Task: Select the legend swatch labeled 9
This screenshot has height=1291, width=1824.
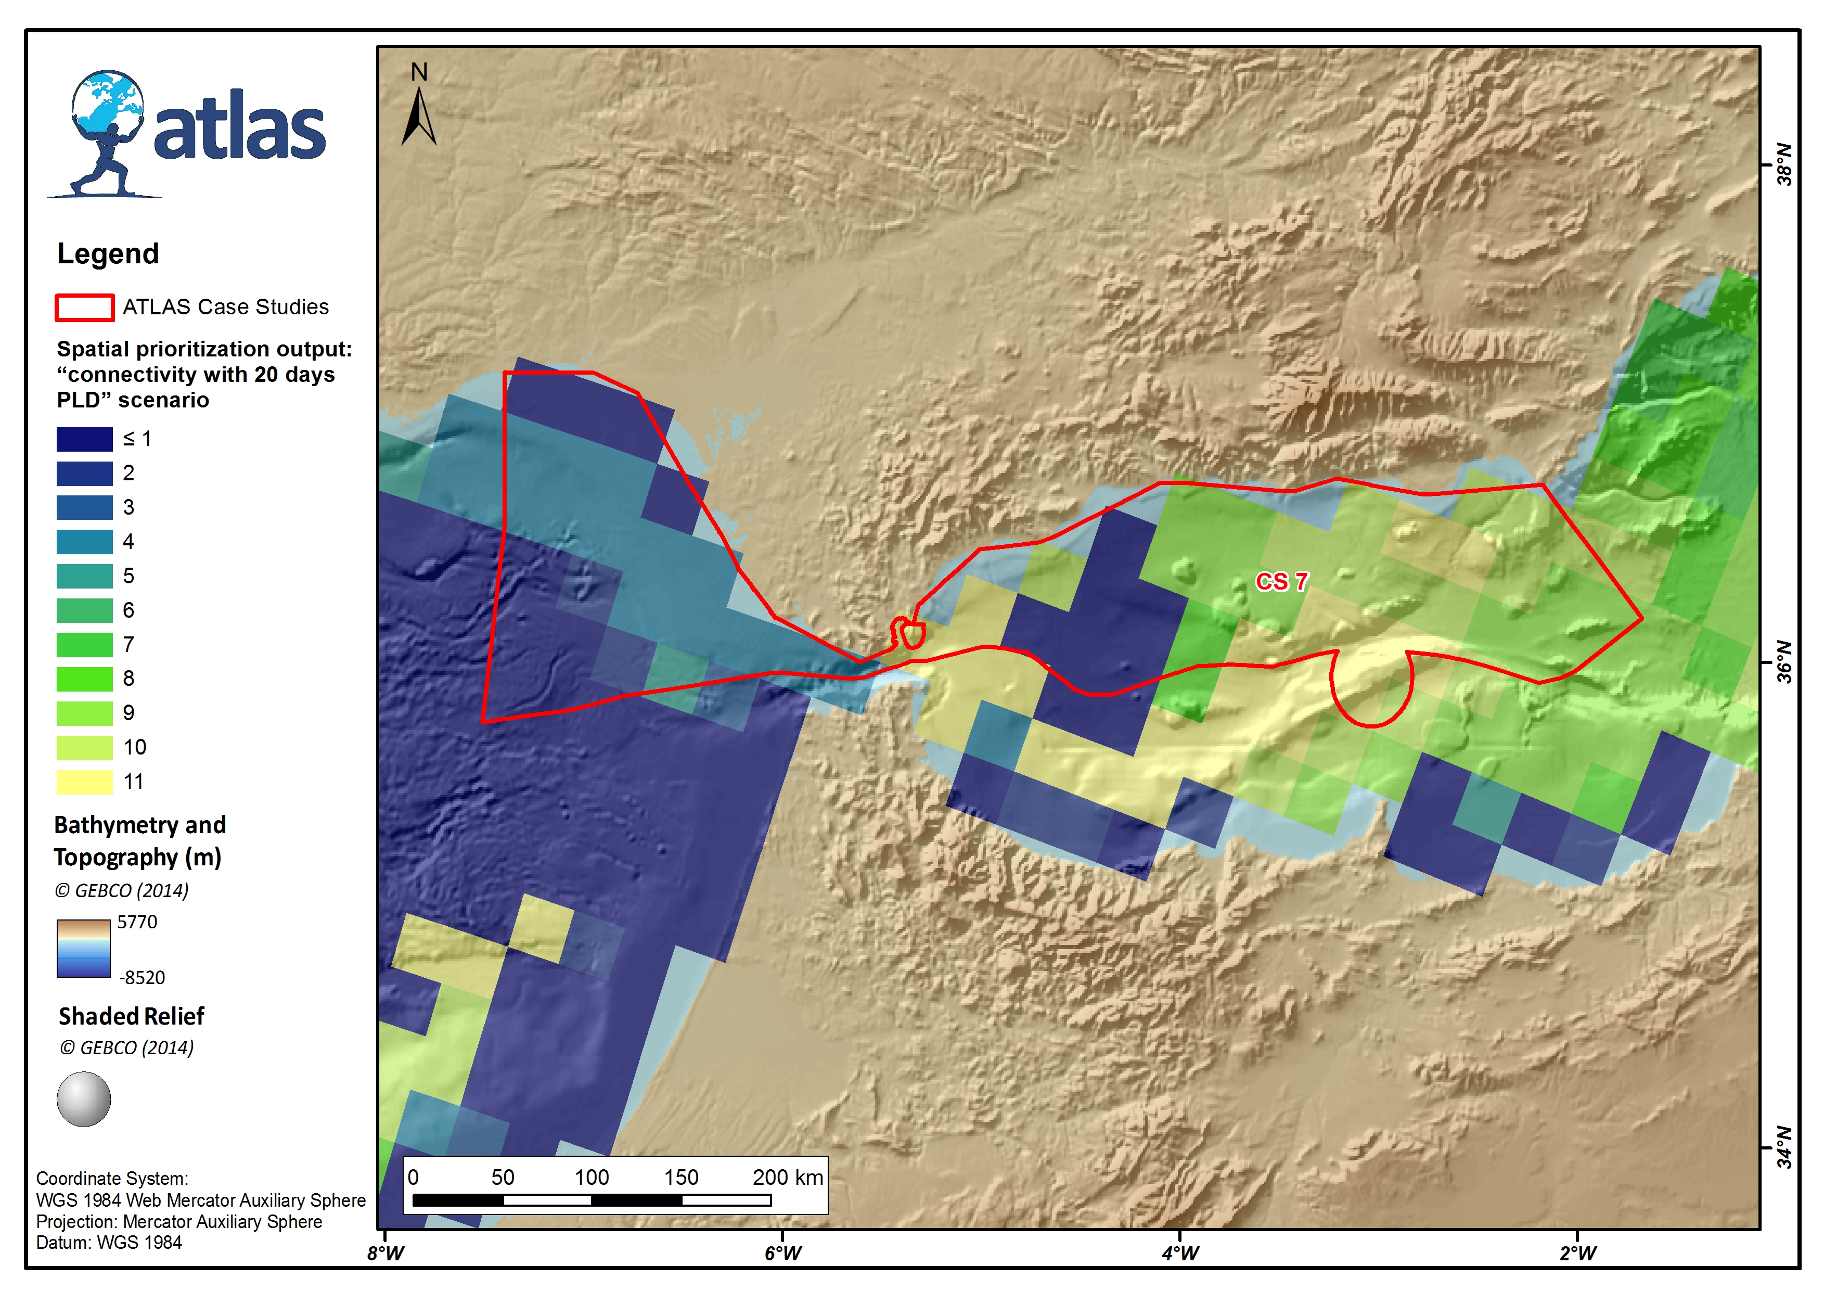Action: [84, 713]
